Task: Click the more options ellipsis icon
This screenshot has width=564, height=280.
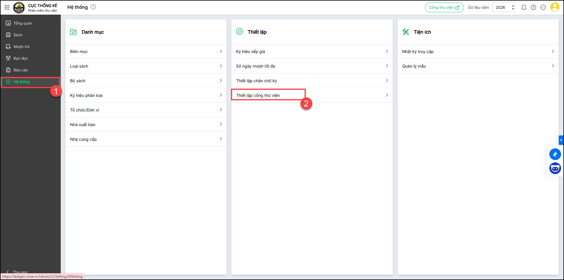Action: click(x=543, y=8)
